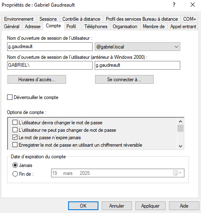Screen dimensions: 201x213
Task: Click the help question mark icon
Action: click(174, 5)
